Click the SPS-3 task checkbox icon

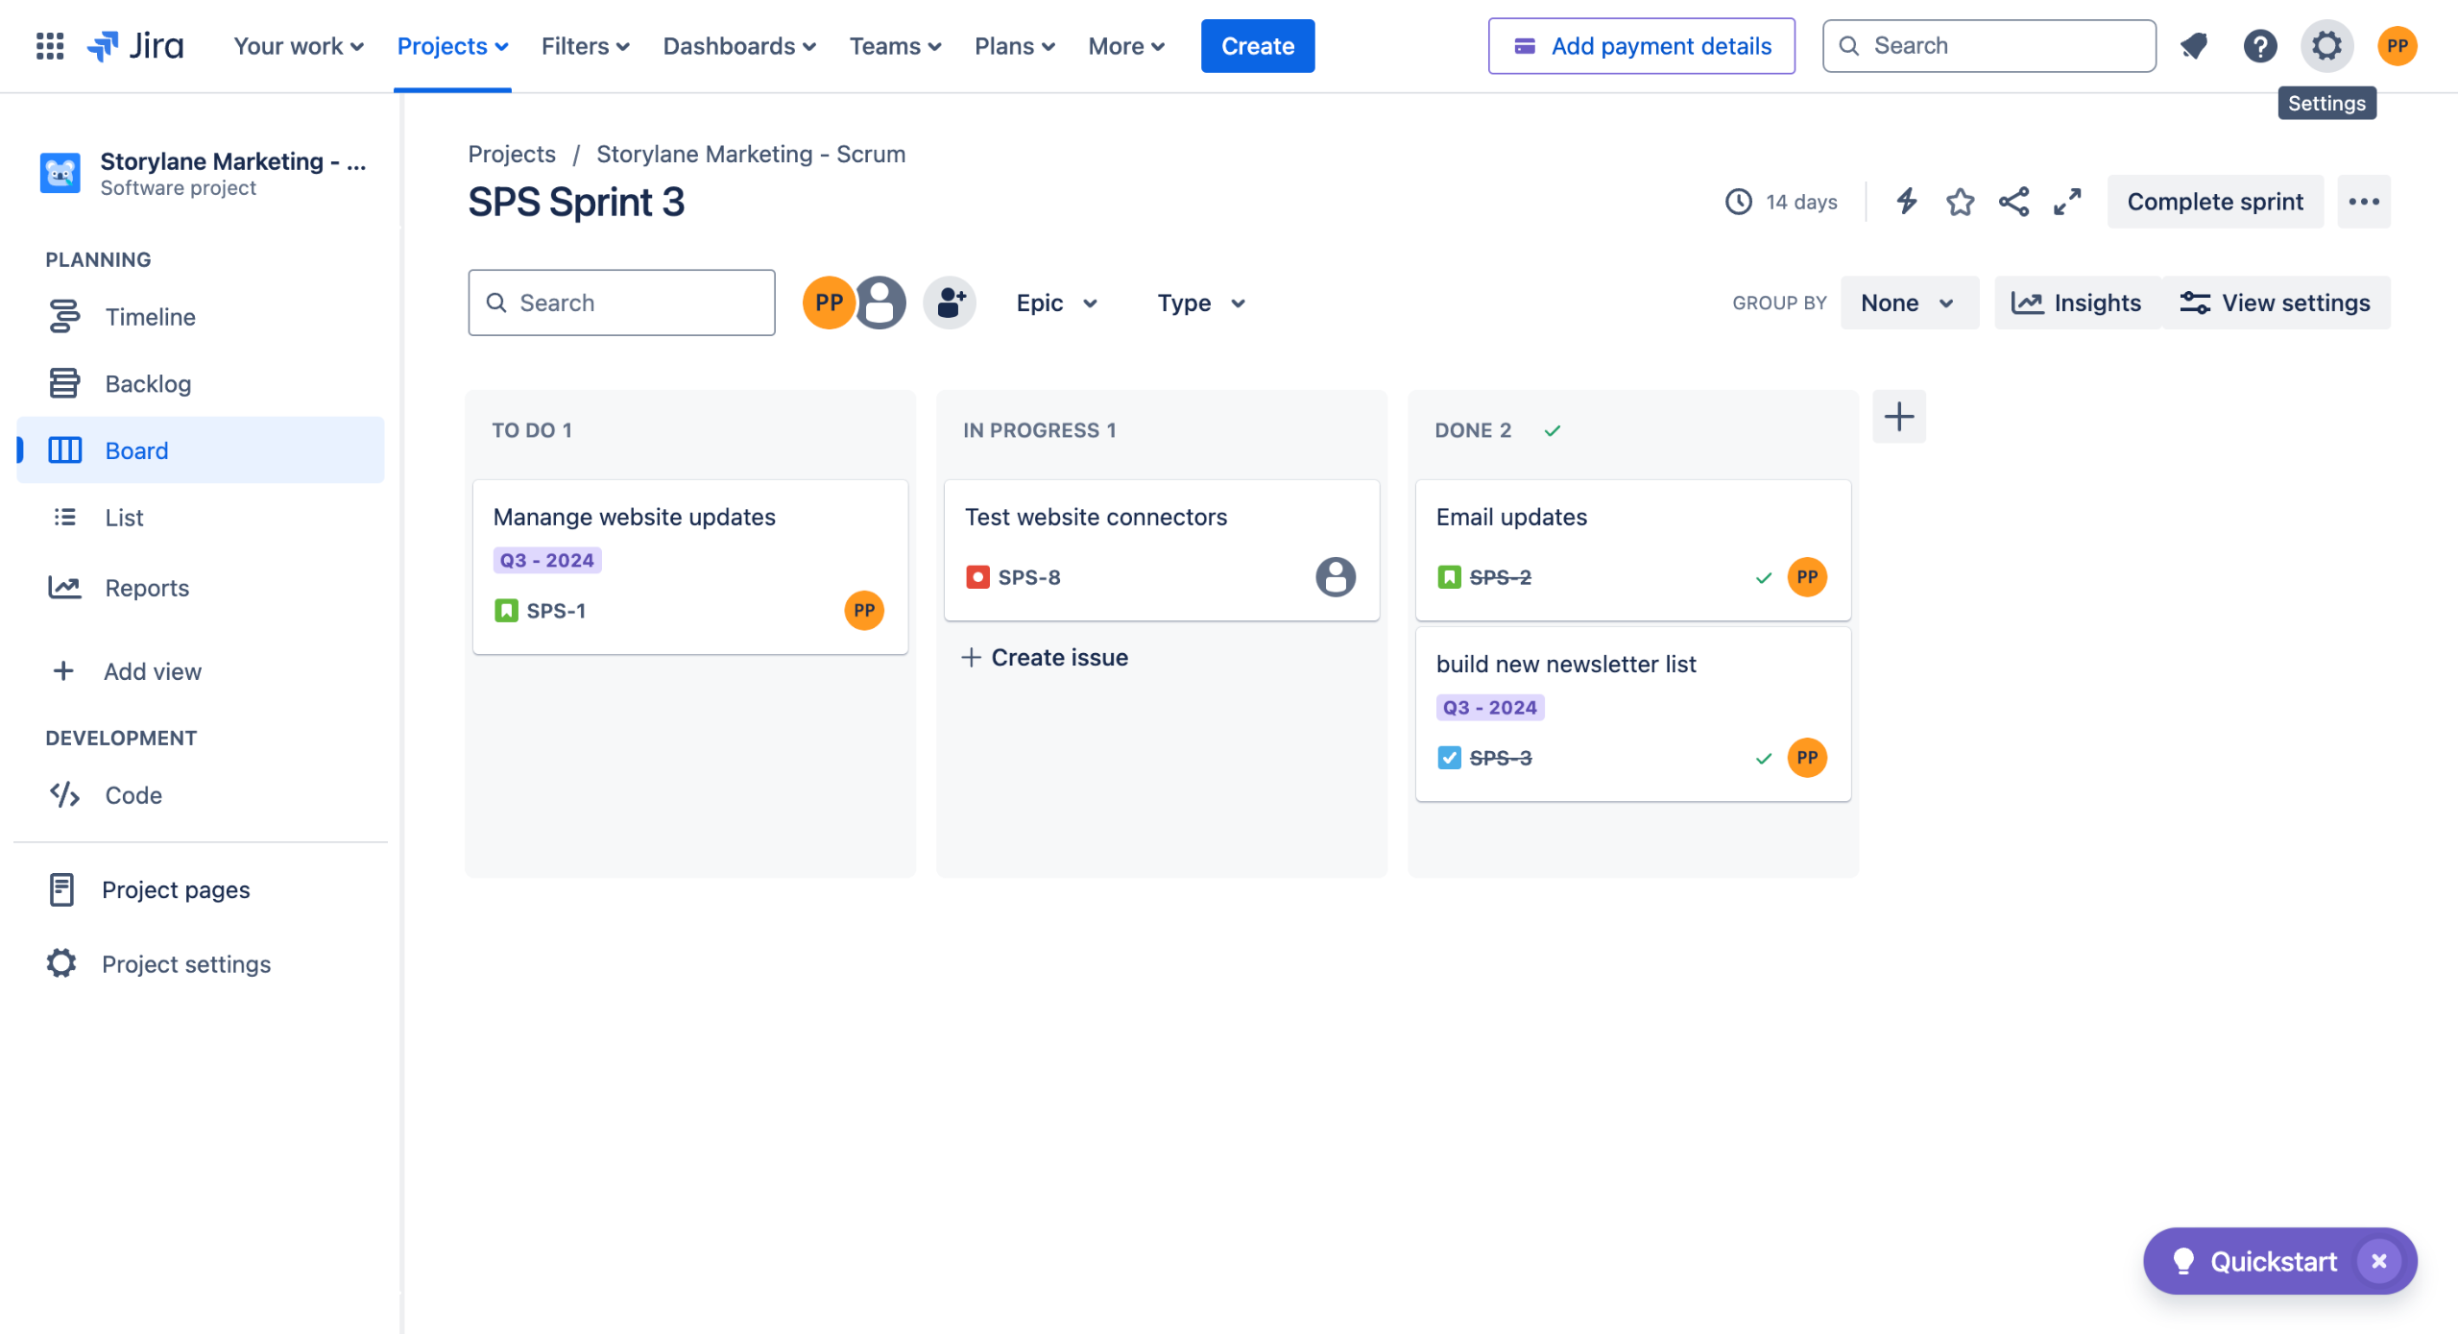click(x=1449, y=758)
